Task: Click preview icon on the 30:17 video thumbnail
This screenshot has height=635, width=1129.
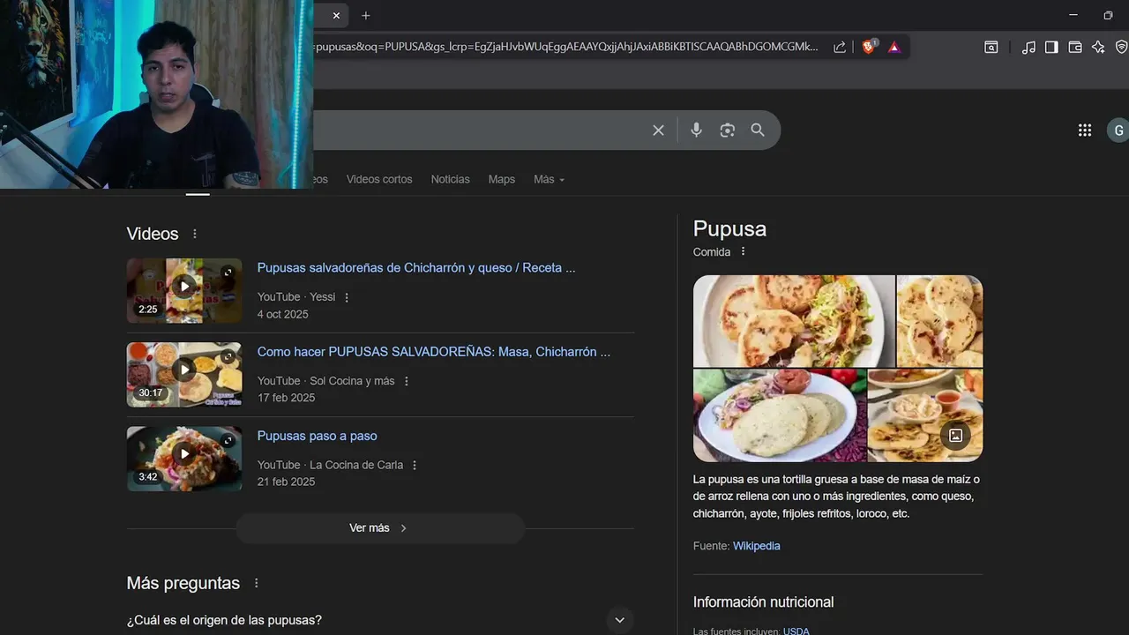Action: click(x=228, y=356)
